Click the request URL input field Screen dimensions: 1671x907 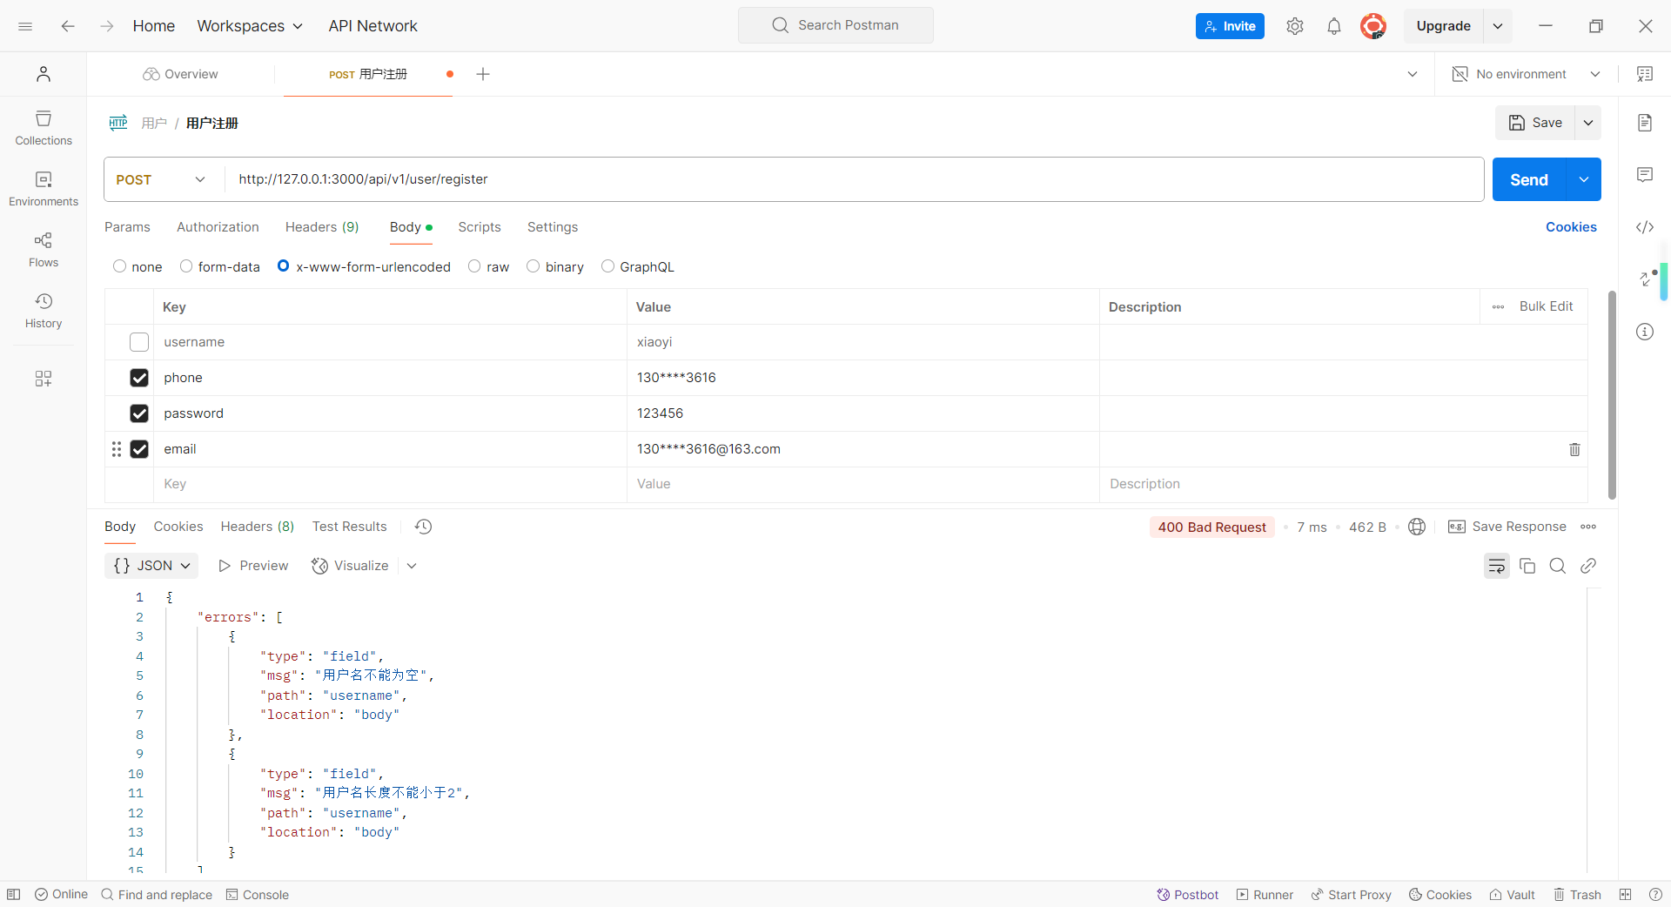(x=853, y=179)
